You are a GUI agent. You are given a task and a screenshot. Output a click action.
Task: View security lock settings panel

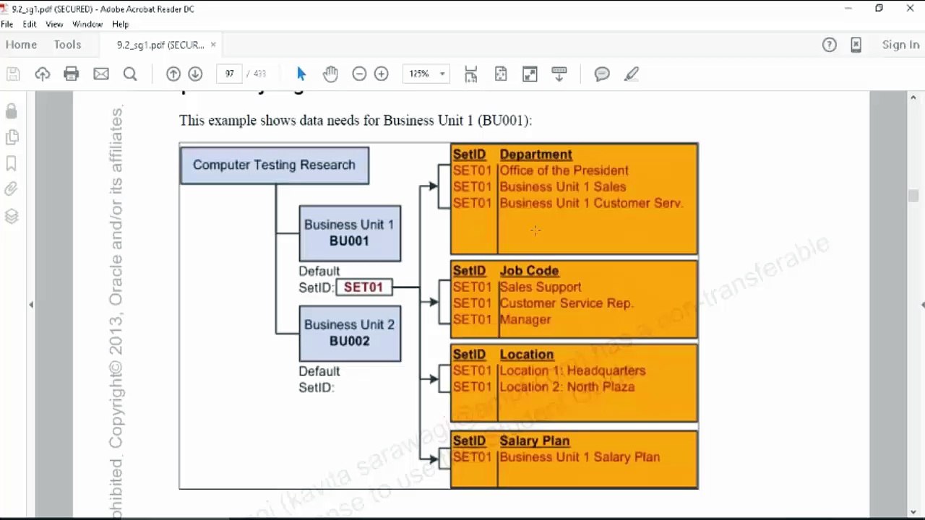[x=11, y=110]
